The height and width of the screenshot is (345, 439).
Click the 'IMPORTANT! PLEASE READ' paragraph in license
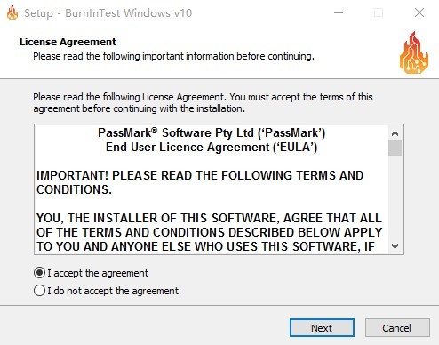(x=200, y=182)
